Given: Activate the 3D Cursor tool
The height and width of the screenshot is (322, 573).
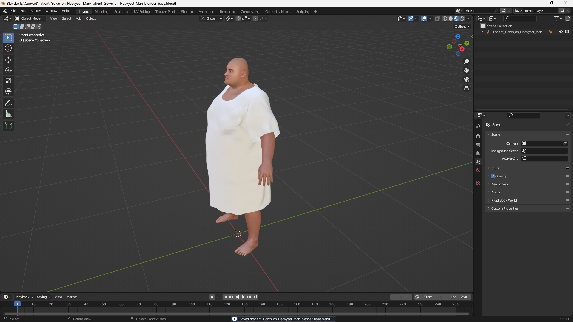Looking at the screenshot, I should pyautogui.click(x=8, y=48).
